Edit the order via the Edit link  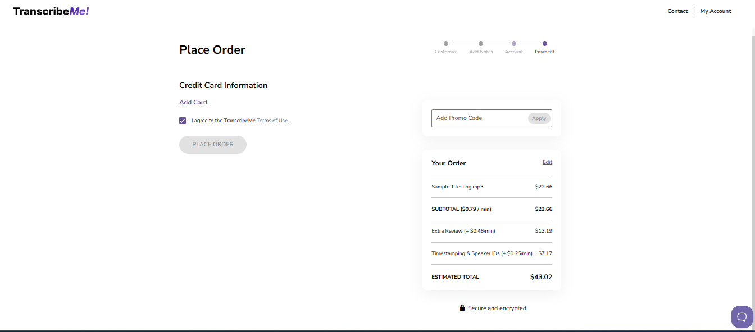click(x=547, y=162)
